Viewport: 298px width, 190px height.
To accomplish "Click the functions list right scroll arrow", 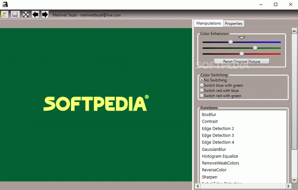I will click(x=289, y=186).
